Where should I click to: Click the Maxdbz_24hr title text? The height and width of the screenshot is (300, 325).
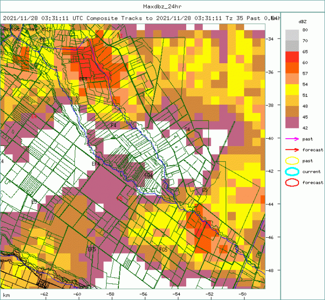point(162,7)
